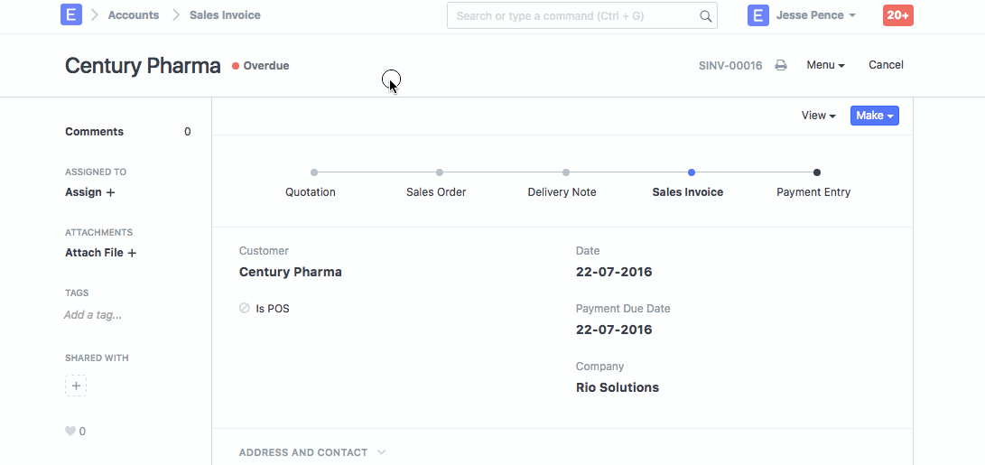Click the search magnifier icon
The image size is (985, 465).
(705, 16)
